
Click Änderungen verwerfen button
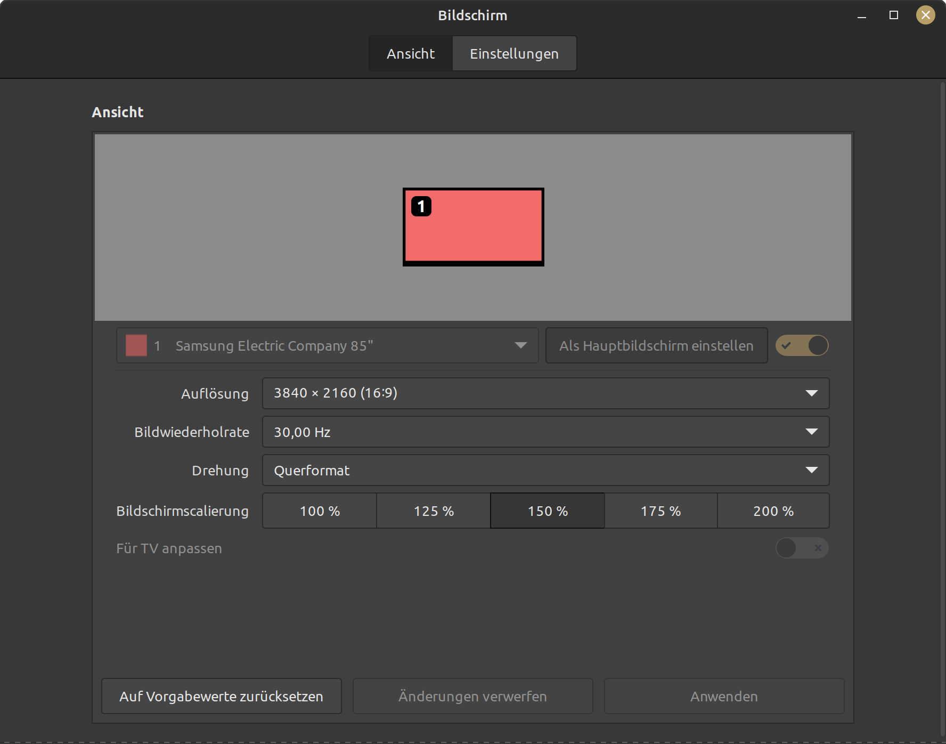(x=473, y=696)
